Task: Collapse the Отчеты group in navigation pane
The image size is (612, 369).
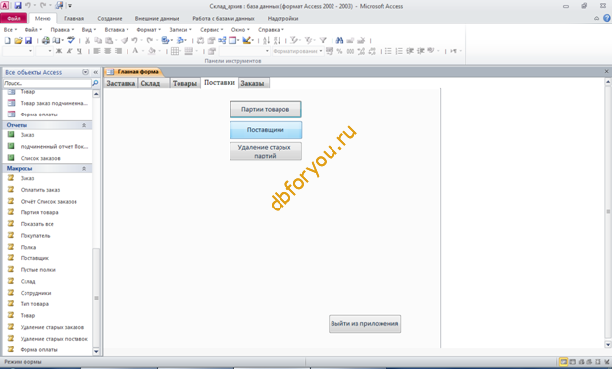Action: [84, 125]
